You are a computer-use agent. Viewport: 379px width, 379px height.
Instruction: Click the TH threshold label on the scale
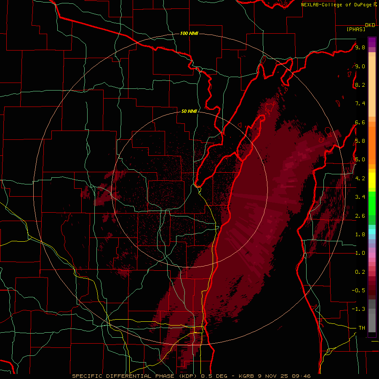coord(362,328)
